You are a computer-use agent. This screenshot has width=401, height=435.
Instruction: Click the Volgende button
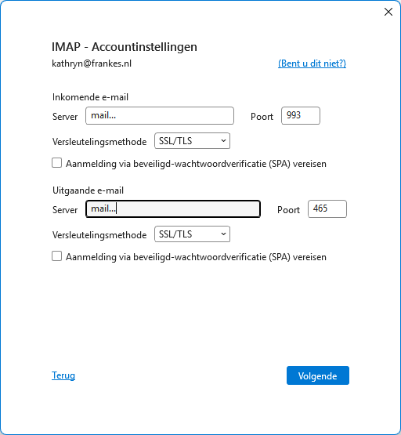tap(318, 375)
